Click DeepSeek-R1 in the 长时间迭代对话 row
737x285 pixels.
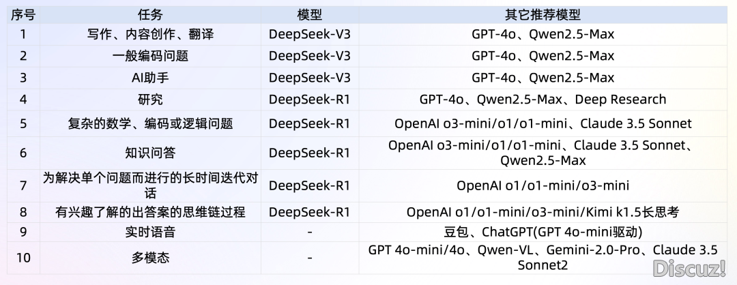pyautogui.click(x=310, y=185)
